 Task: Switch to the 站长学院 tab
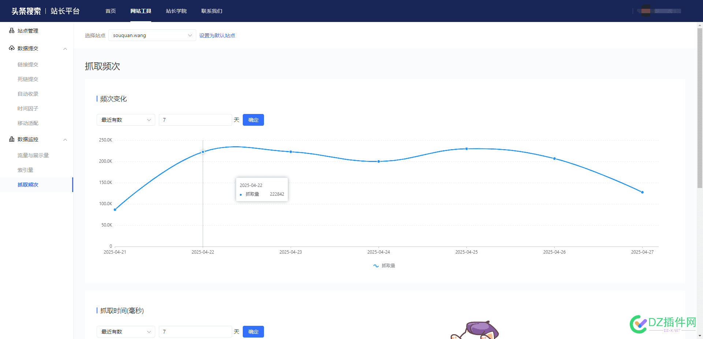pos(176,11)
